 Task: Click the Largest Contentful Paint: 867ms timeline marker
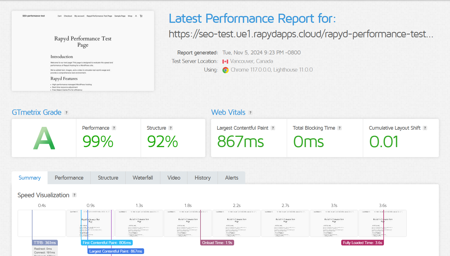pos(116,251)
